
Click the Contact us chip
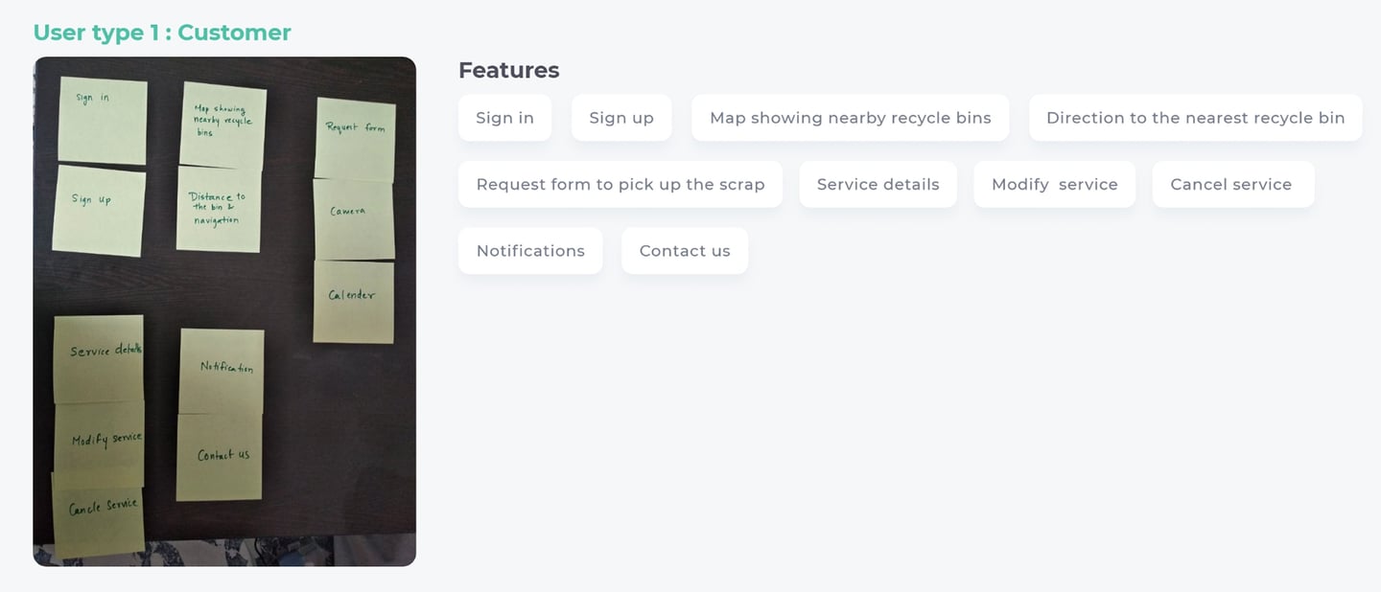click(x=685, y=250)
